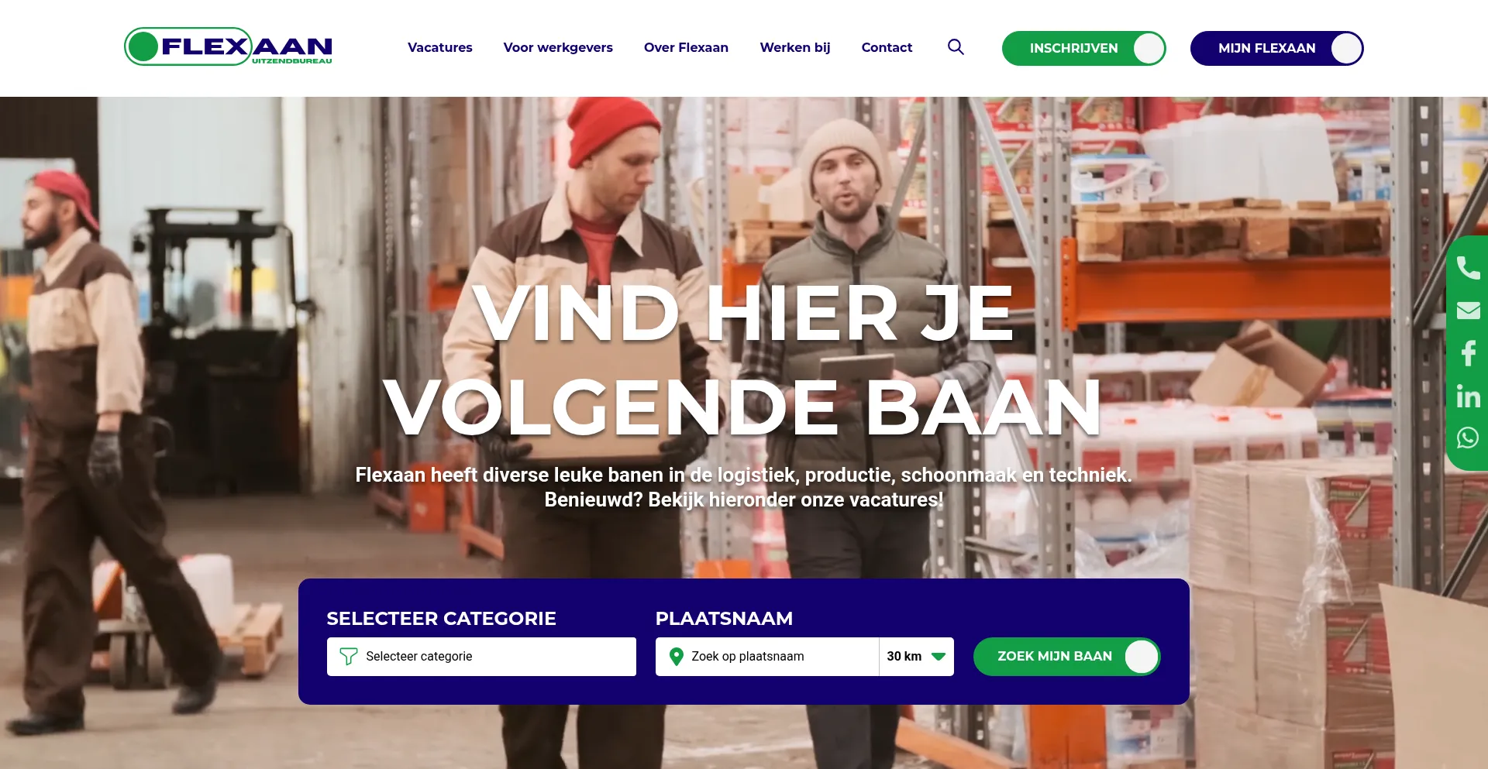The image size is (1488, 769).
Task: Open the Over Flexaan page link
Action: [x=686, y=47]
